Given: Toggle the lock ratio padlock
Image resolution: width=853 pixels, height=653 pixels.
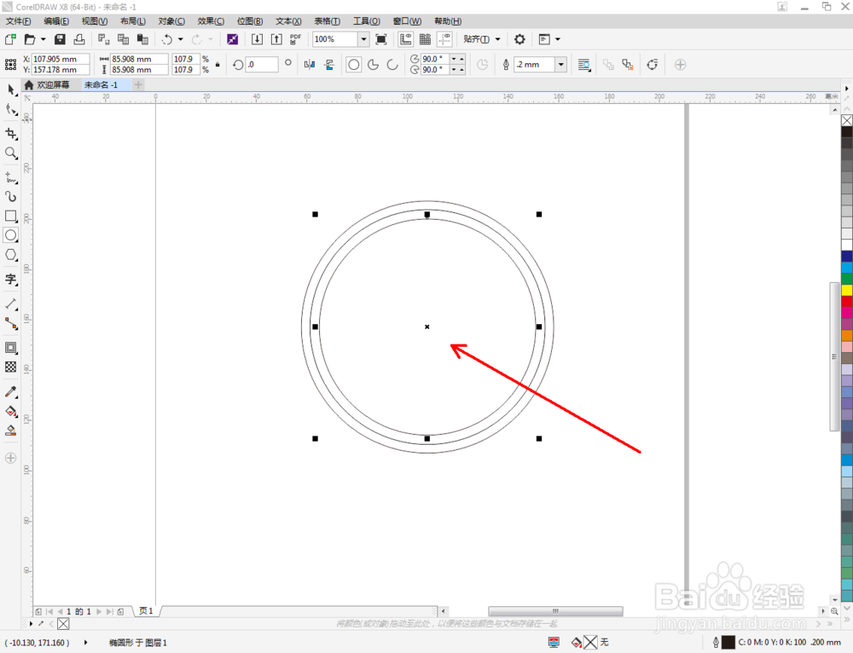Looking at the screenshot, I should click(x=218, y=64).
